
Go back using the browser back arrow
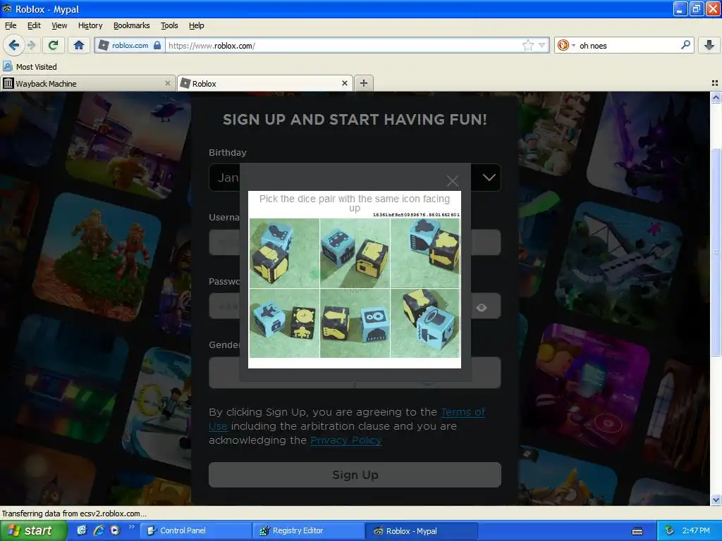click(x=13, y=45)
